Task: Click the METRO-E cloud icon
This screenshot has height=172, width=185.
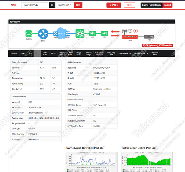Action: pyautogui.click(x=62, y=33)
